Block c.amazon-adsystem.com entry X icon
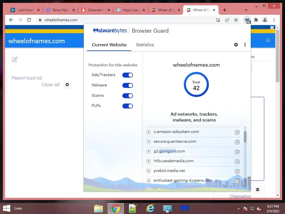Image resolution: width=285 pixels, height=214 pixels. tap(237, 132)
